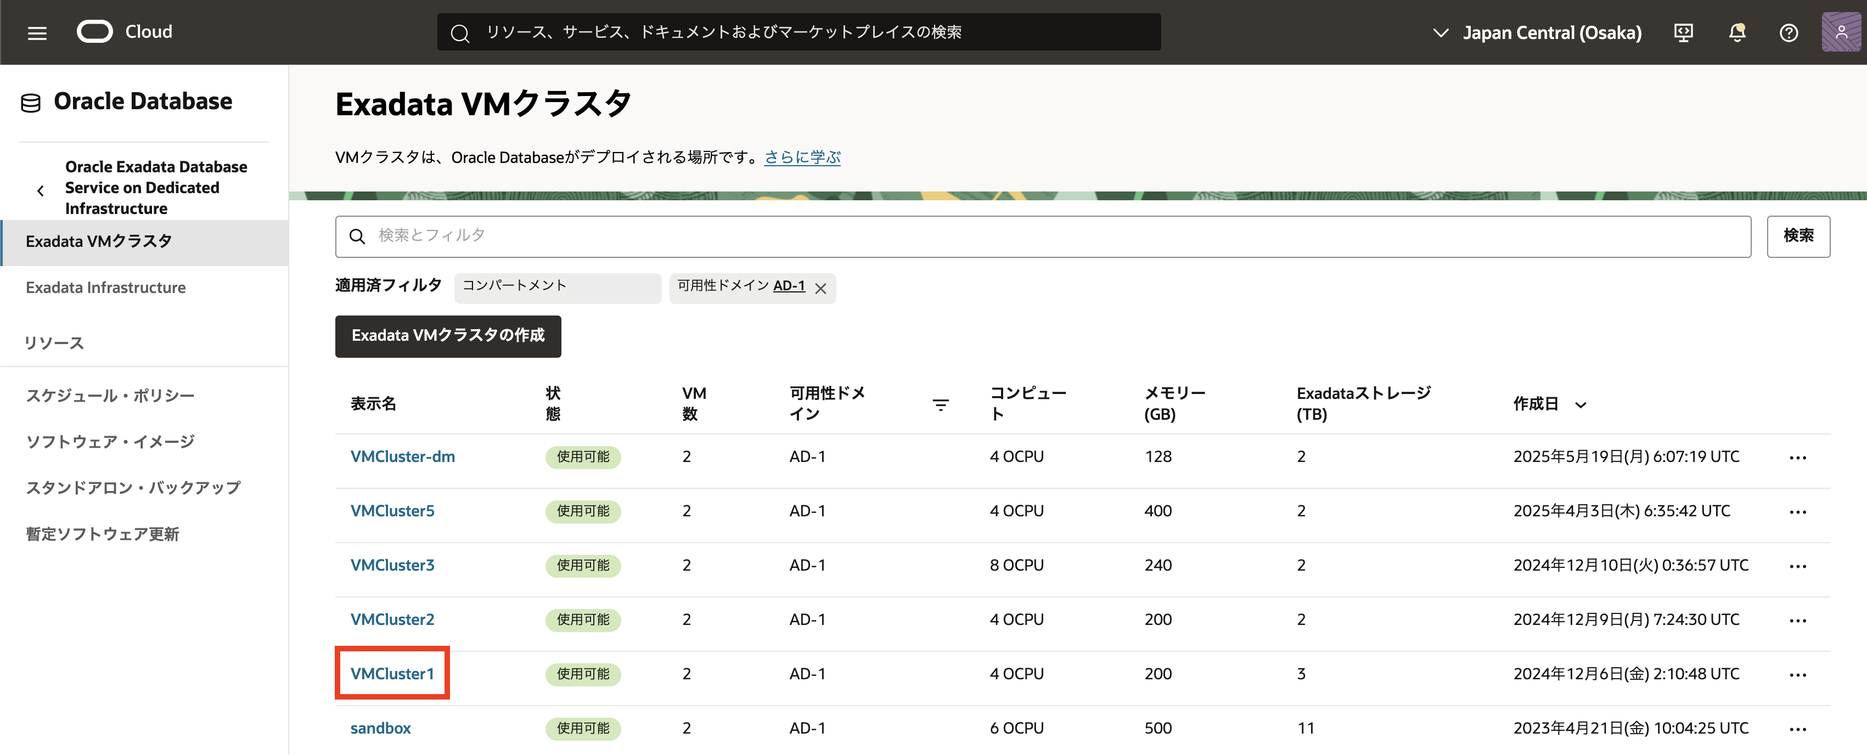The image size is (1867, 755).
Task: Click the Exadata VMクラスタの作成 button
Action: (447, 335)
